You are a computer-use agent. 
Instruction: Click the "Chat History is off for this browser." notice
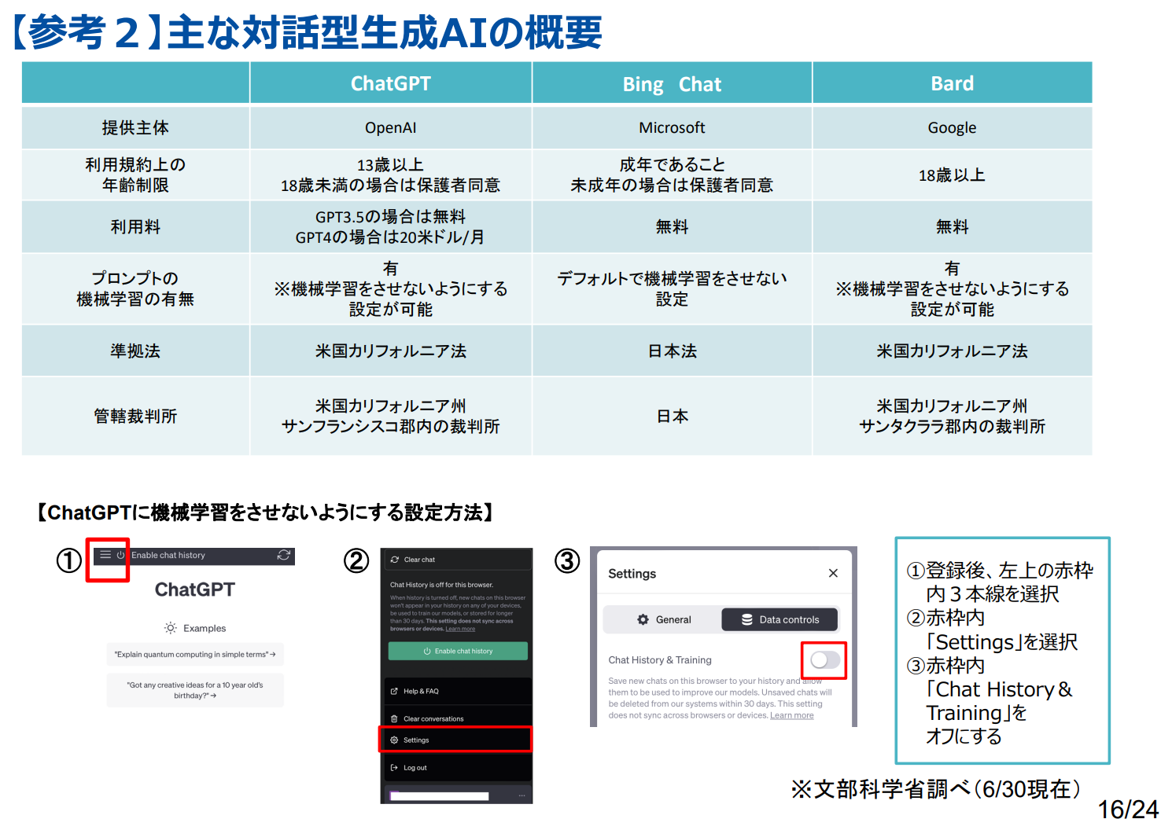pos(441,585)
